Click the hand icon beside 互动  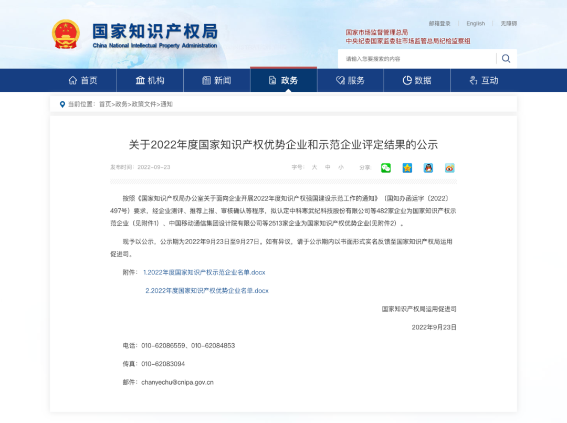pos(474,80)
